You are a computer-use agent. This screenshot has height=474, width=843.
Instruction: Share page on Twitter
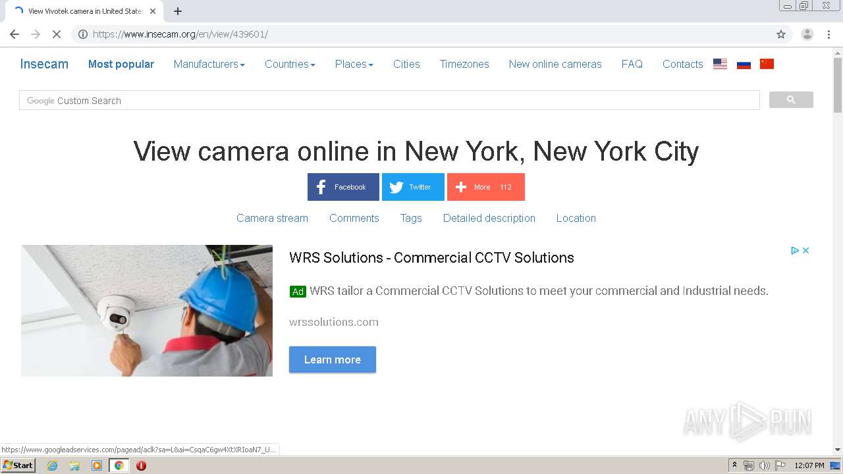tap(413, 187)
